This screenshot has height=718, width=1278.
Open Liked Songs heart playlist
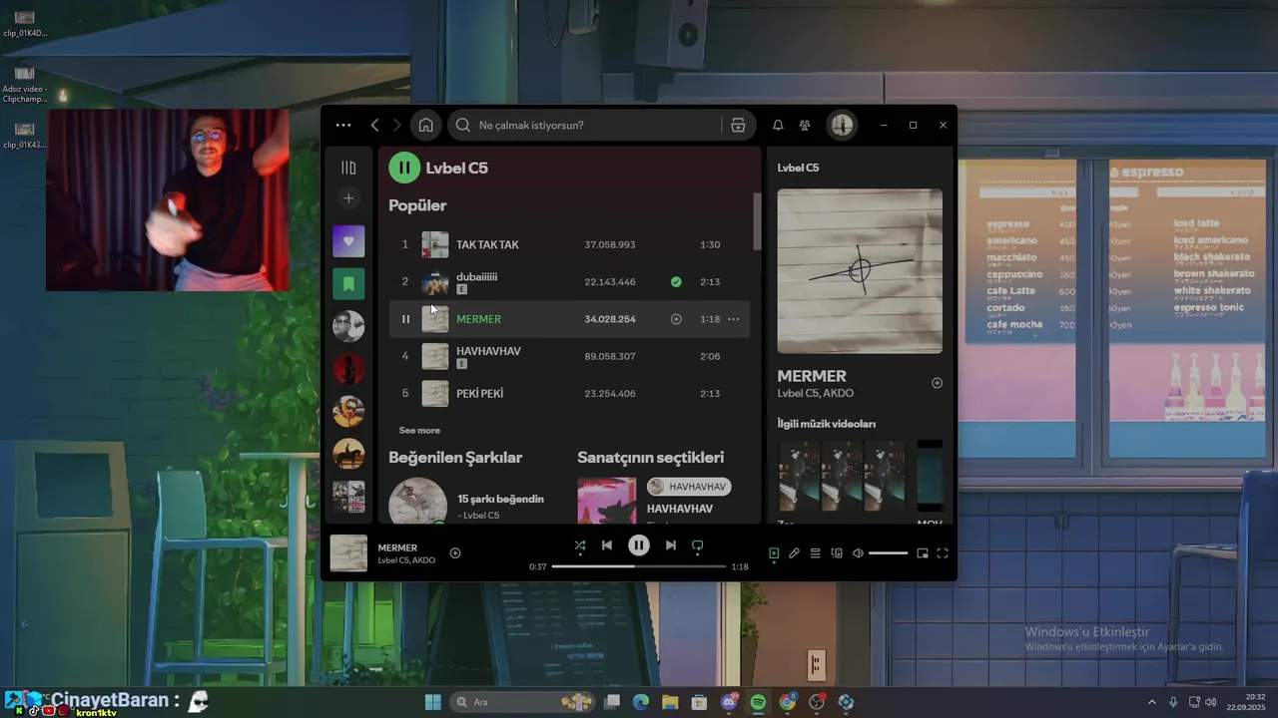coord(348,241)
